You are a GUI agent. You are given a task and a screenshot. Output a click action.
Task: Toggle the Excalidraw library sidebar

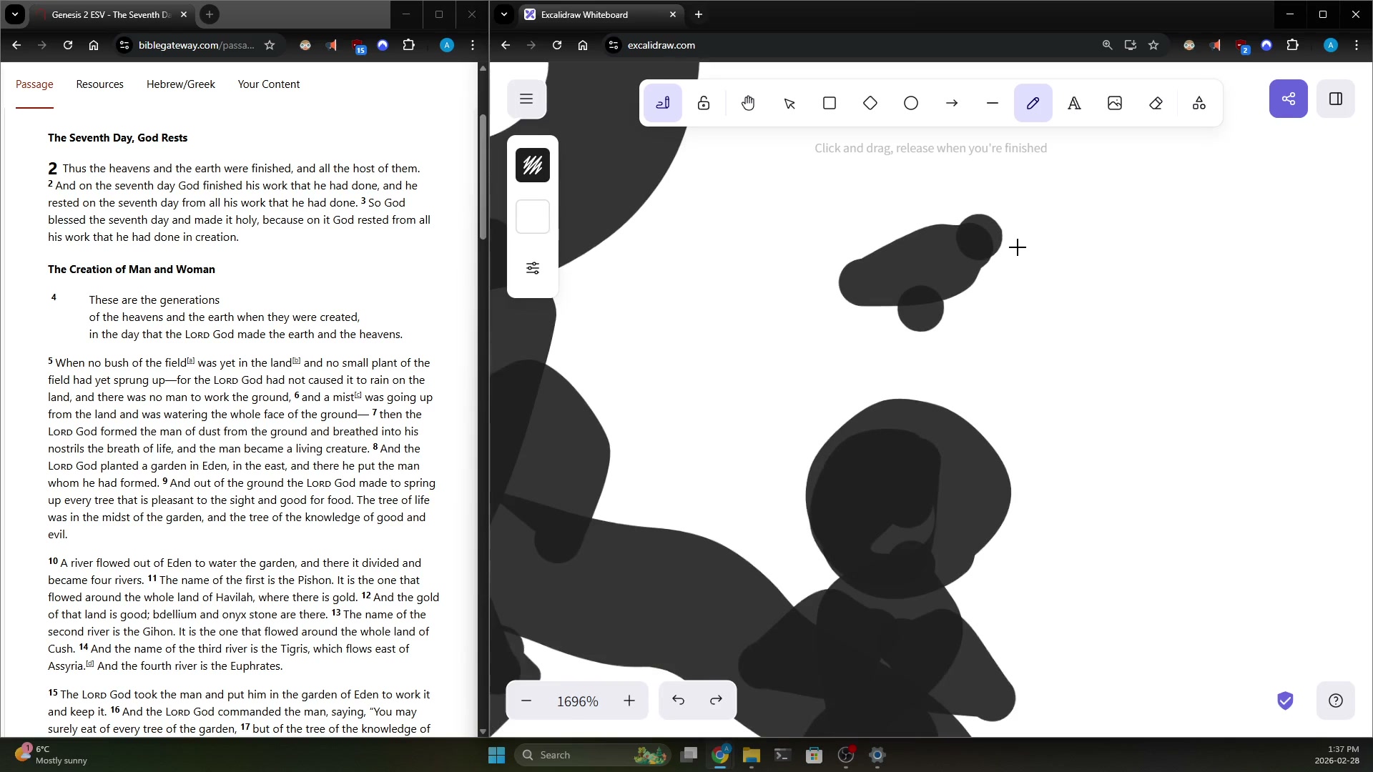[1335, 99]
